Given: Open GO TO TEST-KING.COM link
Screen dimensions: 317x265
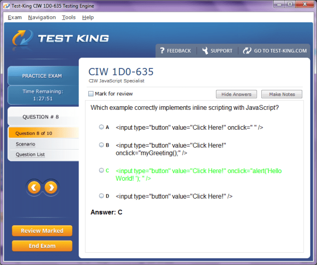Looking at the screenshot, I should (x=280, y=51).
